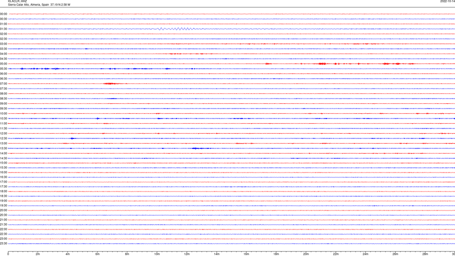Click the '20m' tick on the minutes axis

(x=306, y=254)
